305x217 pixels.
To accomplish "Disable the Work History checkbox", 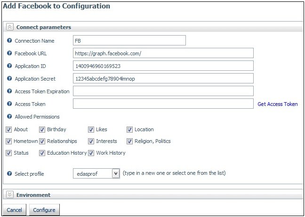I will [91, 153].
